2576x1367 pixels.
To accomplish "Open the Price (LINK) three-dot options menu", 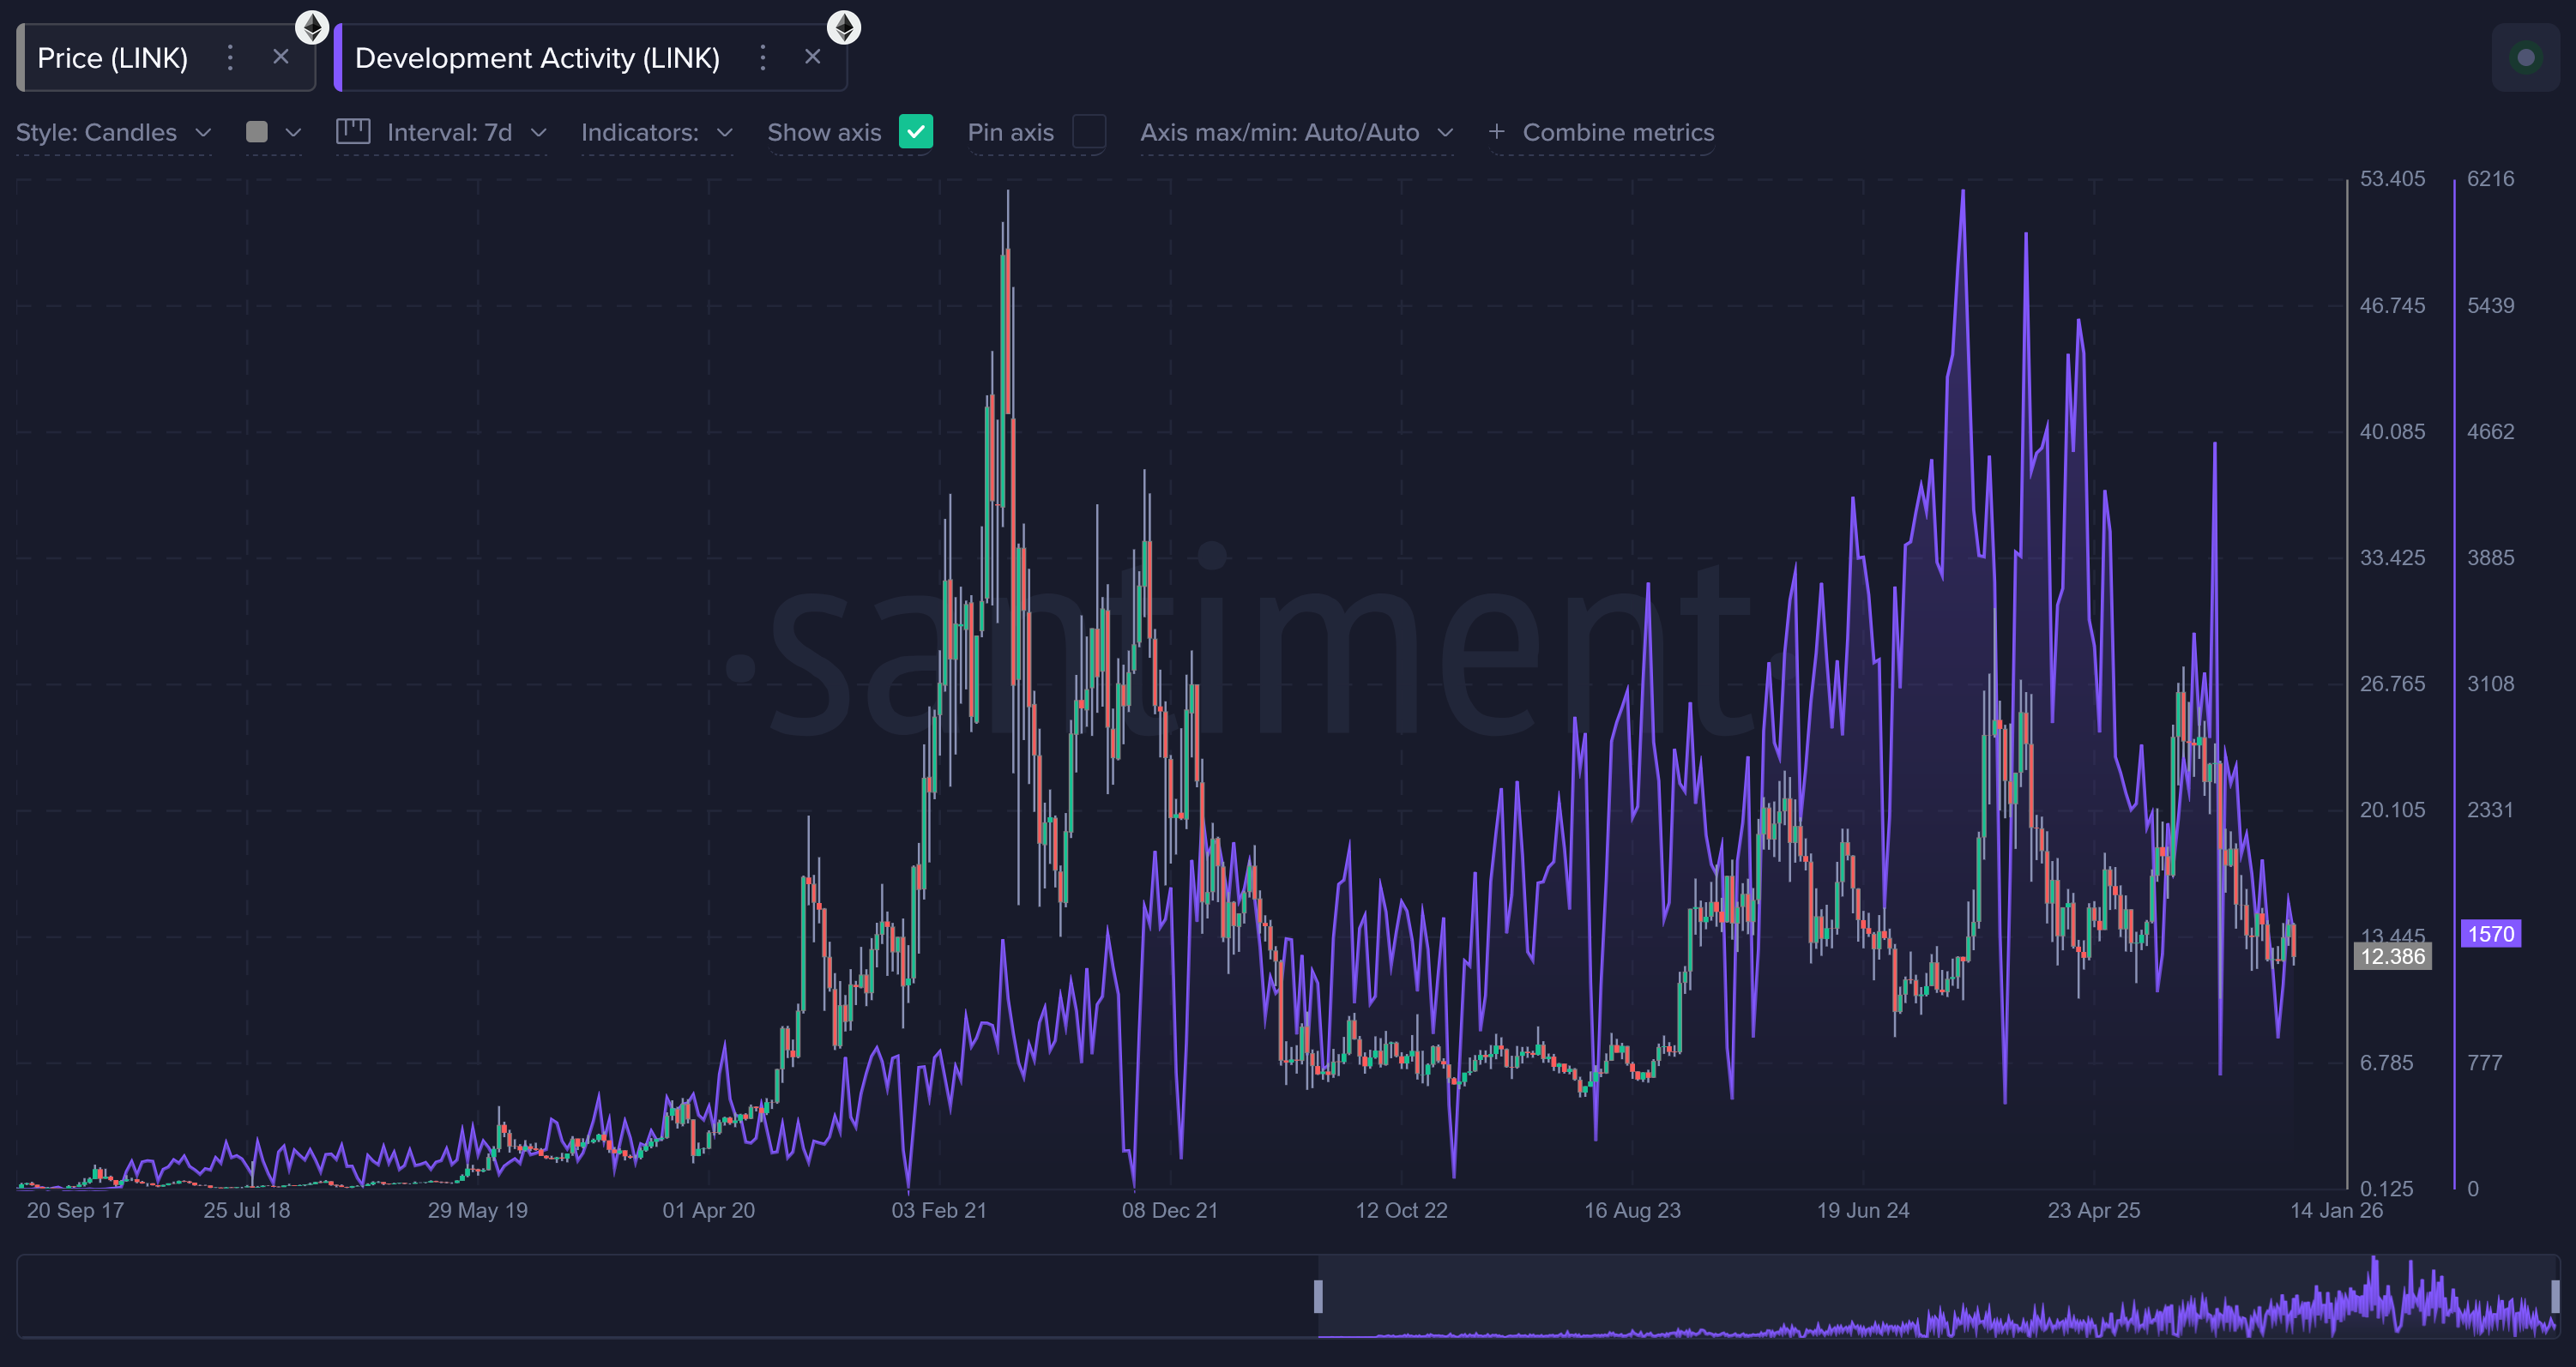I will 230,57.
